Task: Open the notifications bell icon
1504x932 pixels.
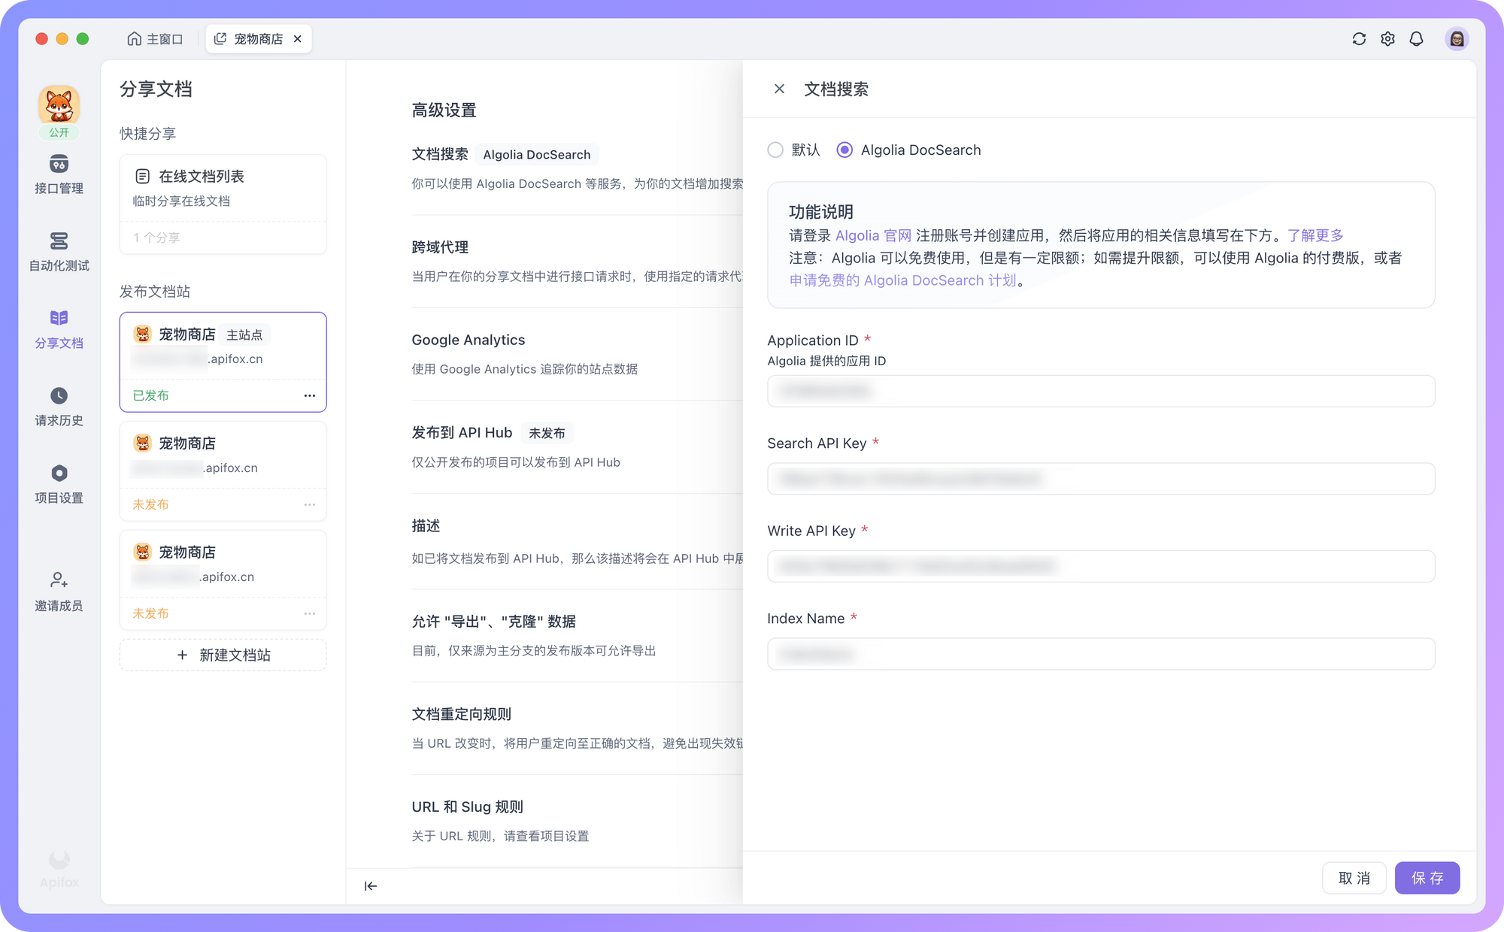Action: click(x=1416, y=39)
